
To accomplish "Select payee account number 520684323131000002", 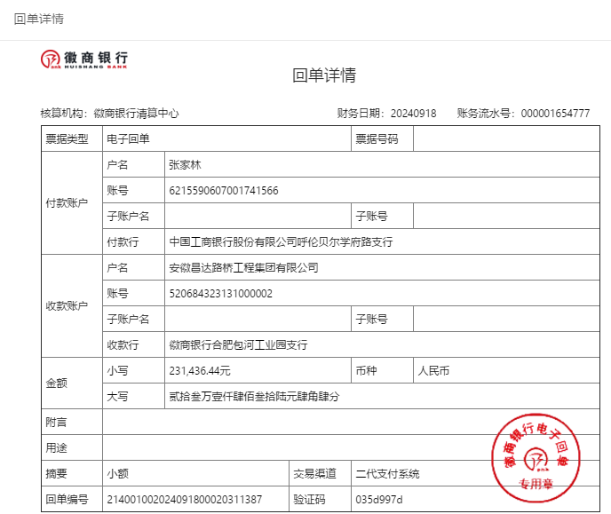I will click(220, 293).
